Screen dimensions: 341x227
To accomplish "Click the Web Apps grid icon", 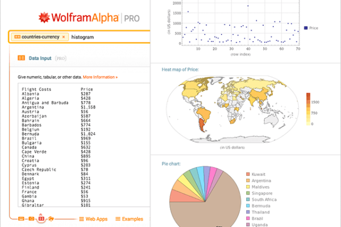I will pyautogui.click(x=80, y=218).
